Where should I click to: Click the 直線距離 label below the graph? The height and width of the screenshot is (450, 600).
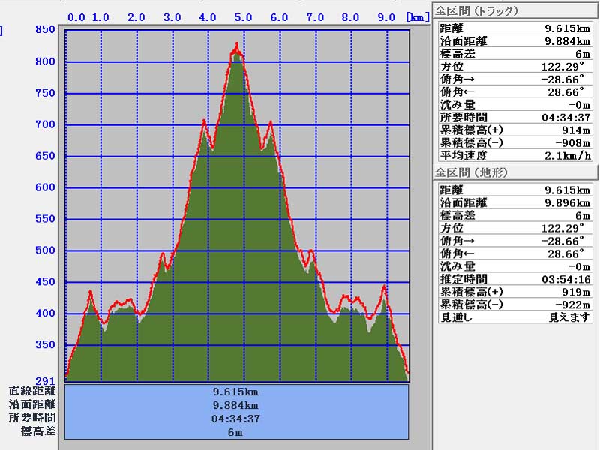pos(32,391)
